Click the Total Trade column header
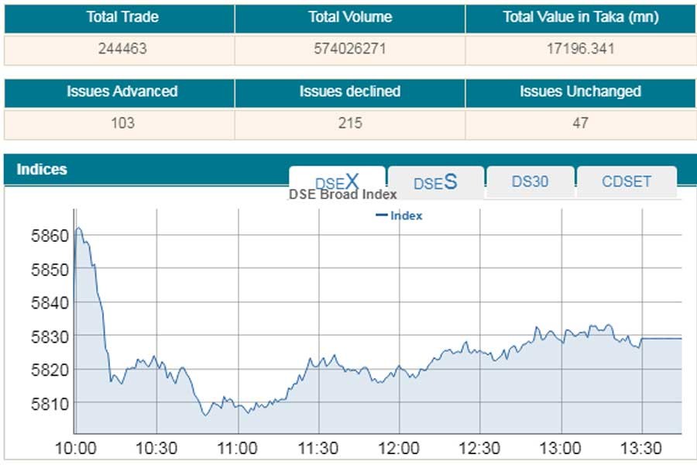 pyautogui.click(x=122, y=17)
